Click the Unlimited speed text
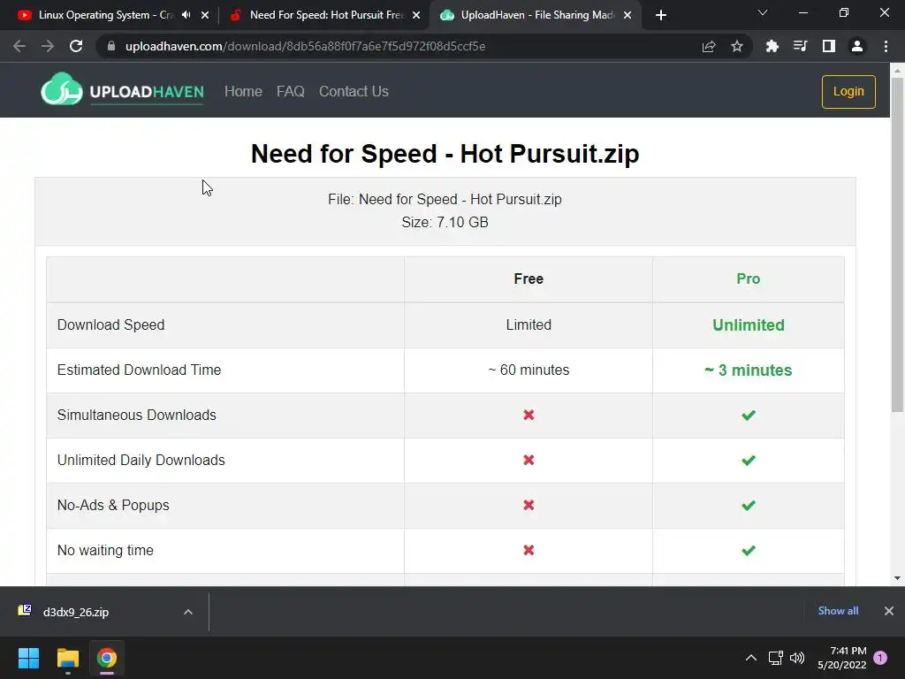Viewport: 905px width, 679px height. pos(748,325)
